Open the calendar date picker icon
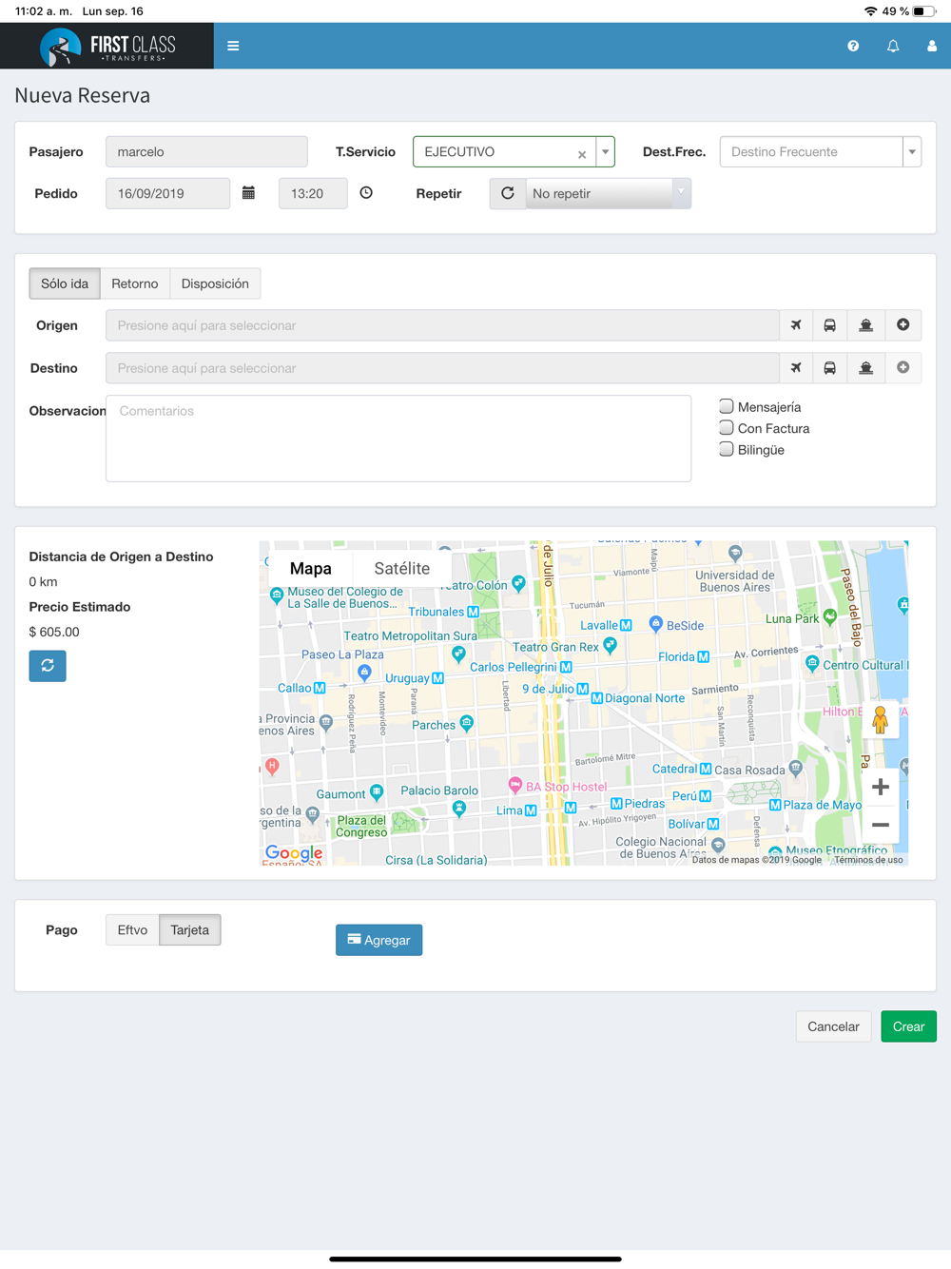This screenshot has height=1269, width=951. click(x=249, y=193)
